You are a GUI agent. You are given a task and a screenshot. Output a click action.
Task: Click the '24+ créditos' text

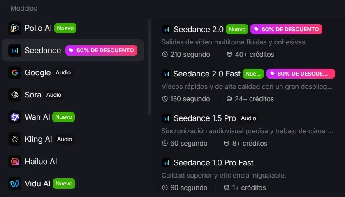click(255, 99)
